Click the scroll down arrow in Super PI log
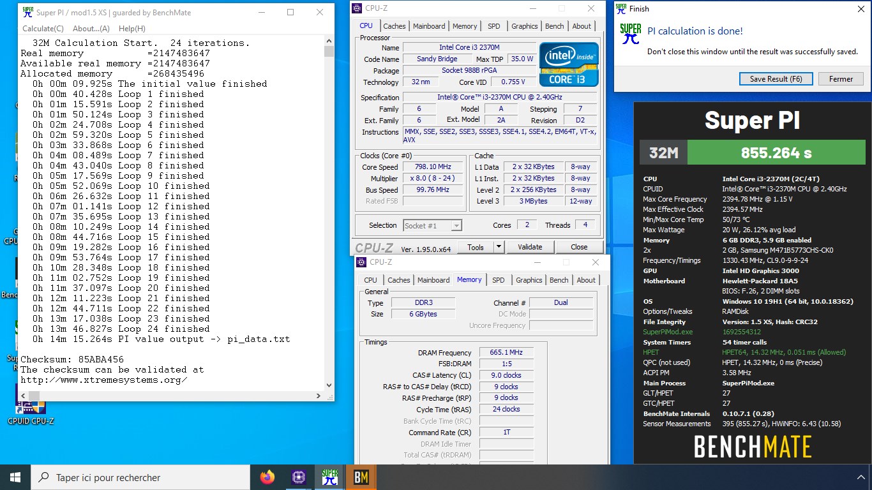 329,385
